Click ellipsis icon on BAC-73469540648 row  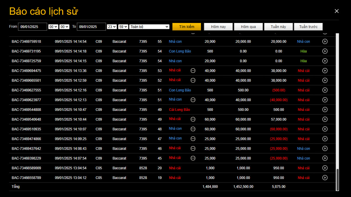click(193, 119)
